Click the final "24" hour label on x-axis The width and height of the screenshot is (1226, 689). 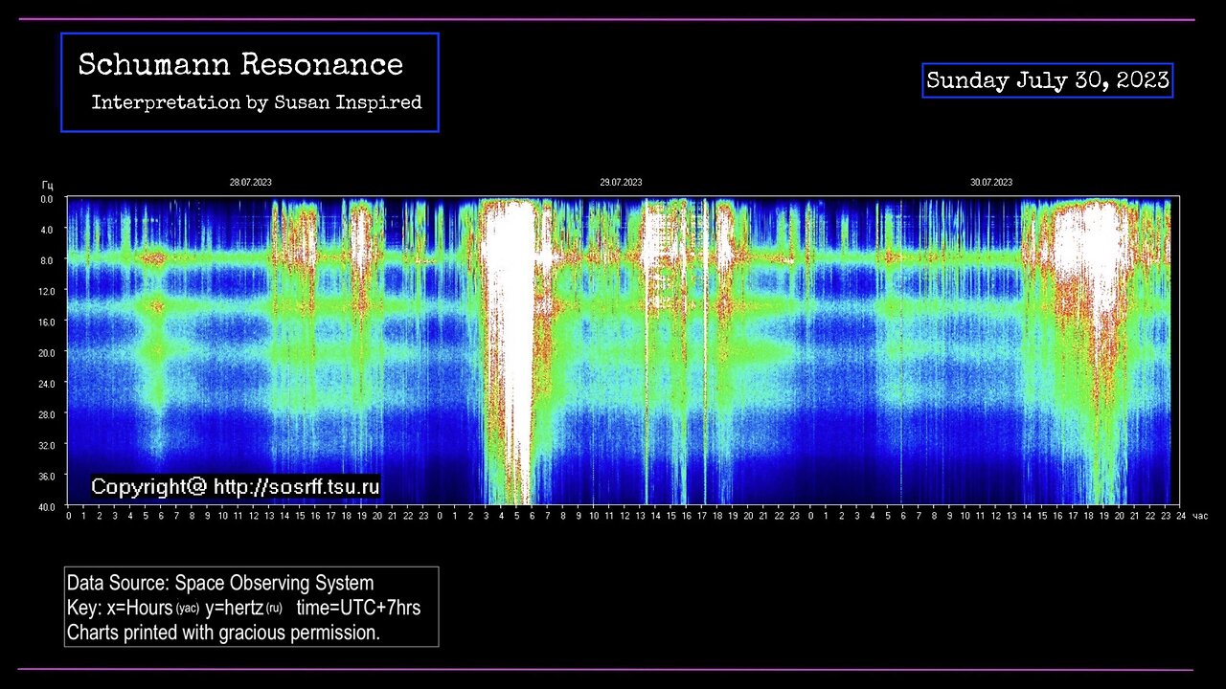click(x=1180, y=516)
